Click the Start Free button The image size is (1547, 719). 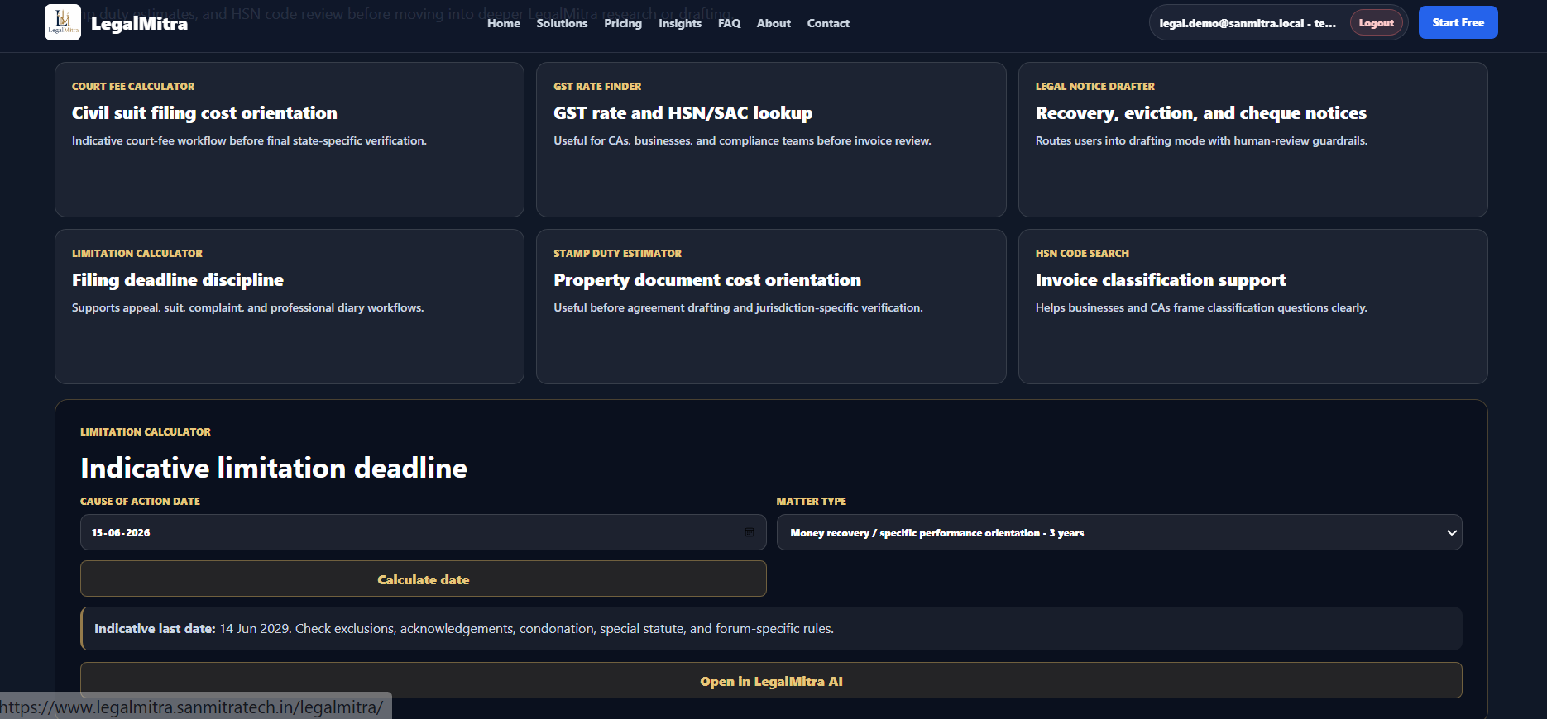click(1458, 22)
